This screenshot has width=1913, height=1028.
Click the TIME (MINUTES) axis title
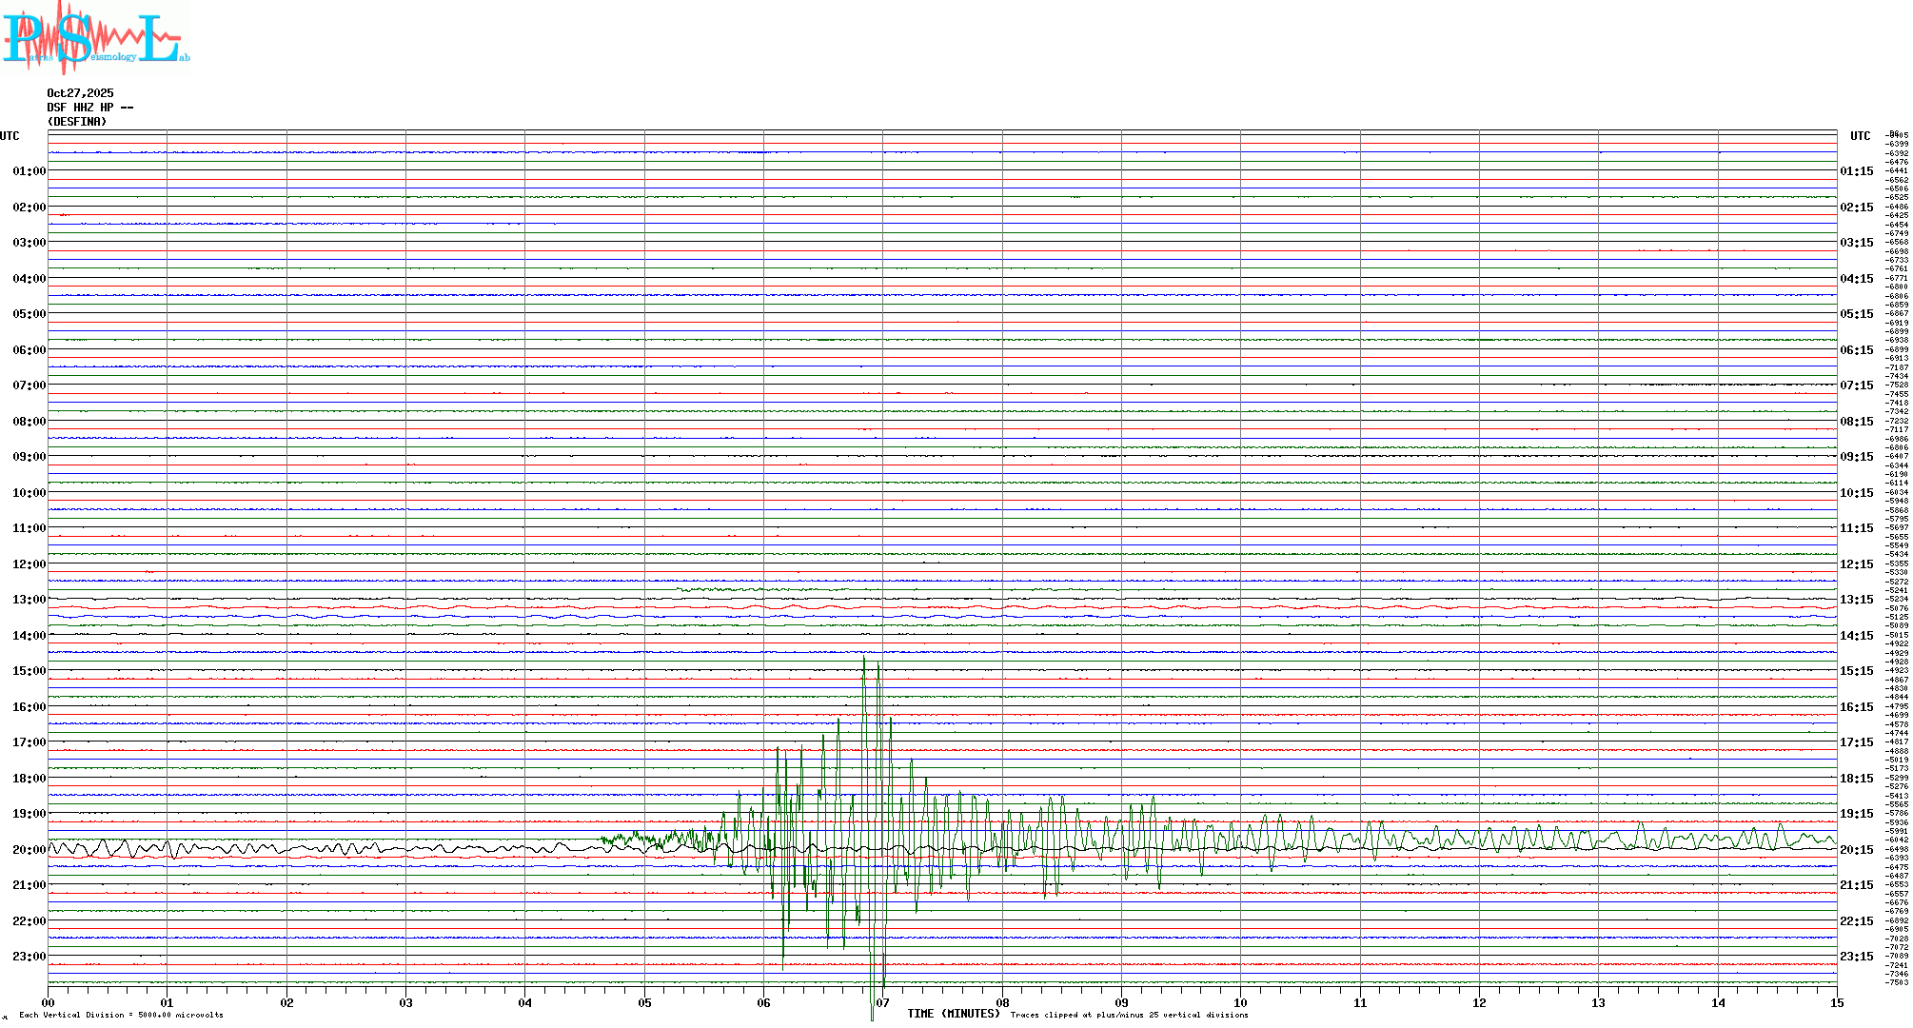953,1014
